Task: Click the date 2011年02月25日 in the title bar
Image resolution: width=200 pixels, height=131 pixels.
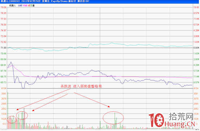Action: [x=31, y=1]
